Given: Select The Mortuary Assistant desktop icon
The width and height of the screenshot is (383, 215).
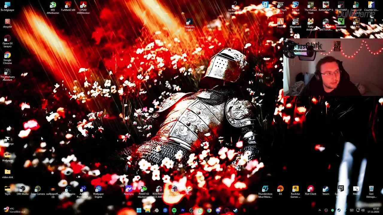Looking at the screenshot, I should [x=7, y=75].
